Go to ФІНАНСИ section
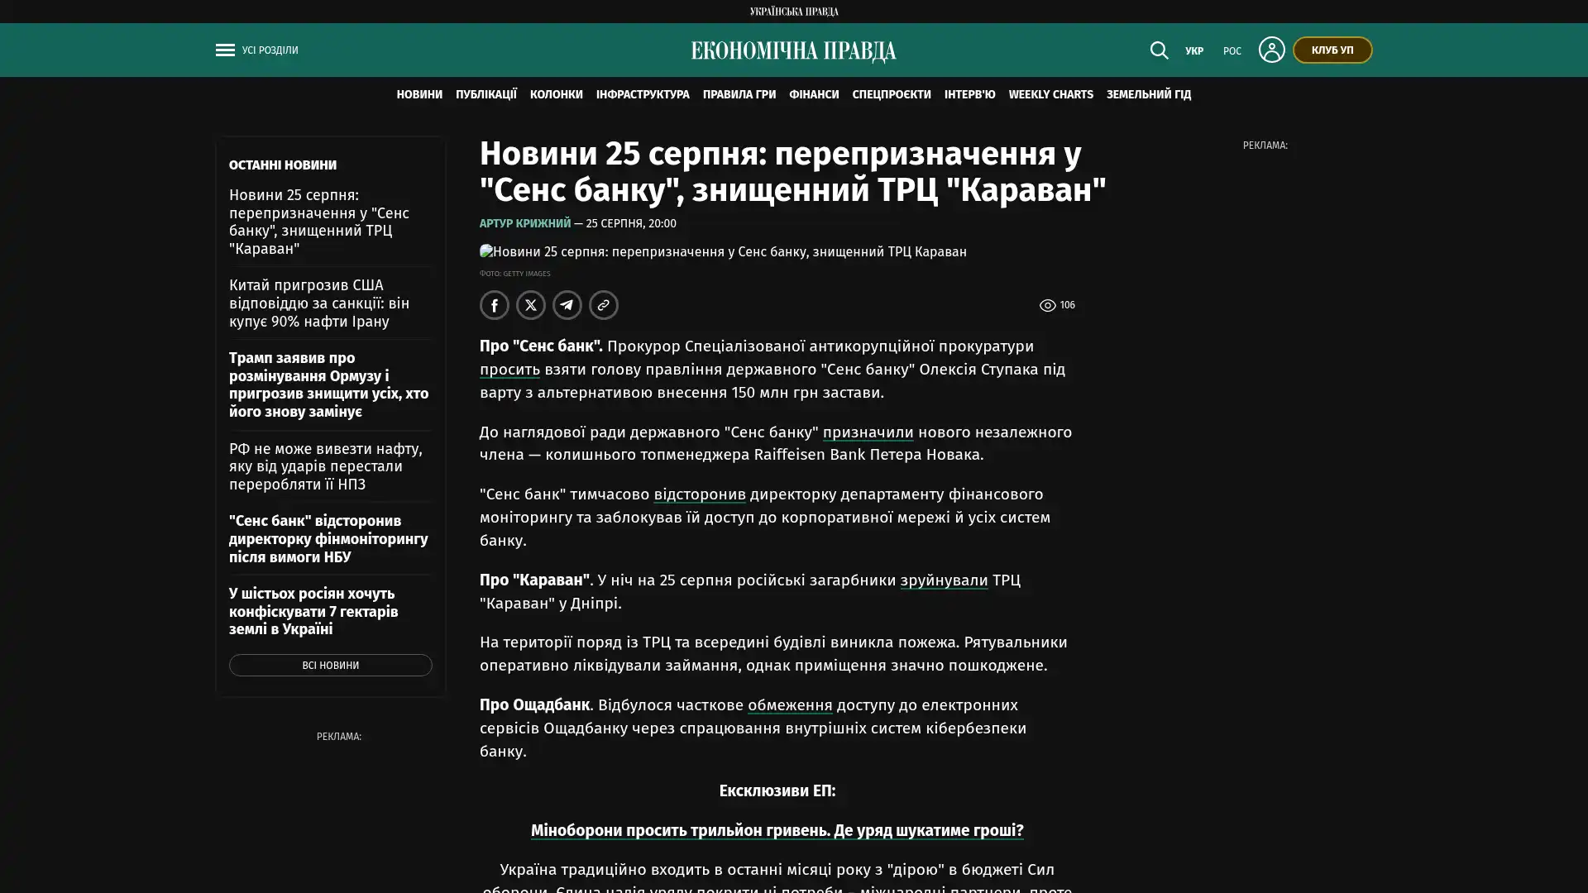1588x893 pixels. [x=814, y=95]
